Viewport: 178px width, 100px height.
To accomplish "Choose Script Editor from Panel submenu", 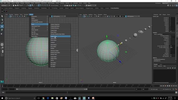I will (60, 57).
